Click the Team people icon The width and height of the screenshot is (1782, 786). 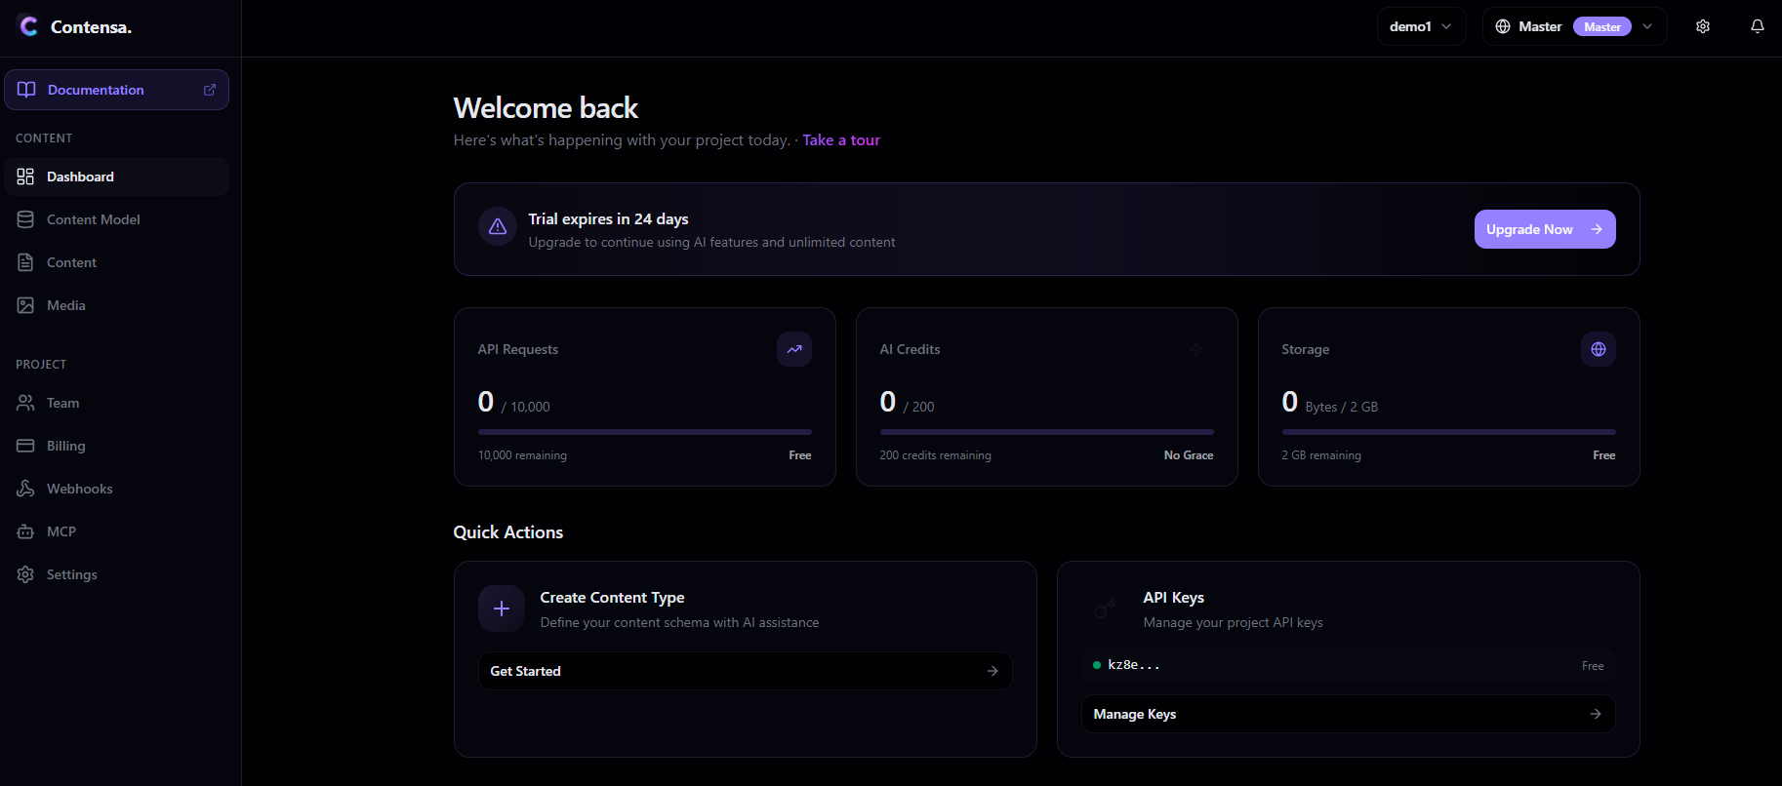click(x=25, y=403)
